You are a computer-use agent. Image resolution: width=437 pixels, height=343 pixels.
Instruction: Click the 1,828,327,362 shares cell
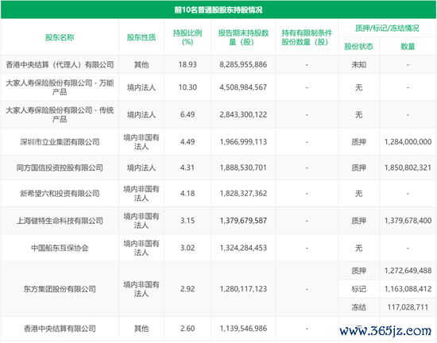coord(243,193)
